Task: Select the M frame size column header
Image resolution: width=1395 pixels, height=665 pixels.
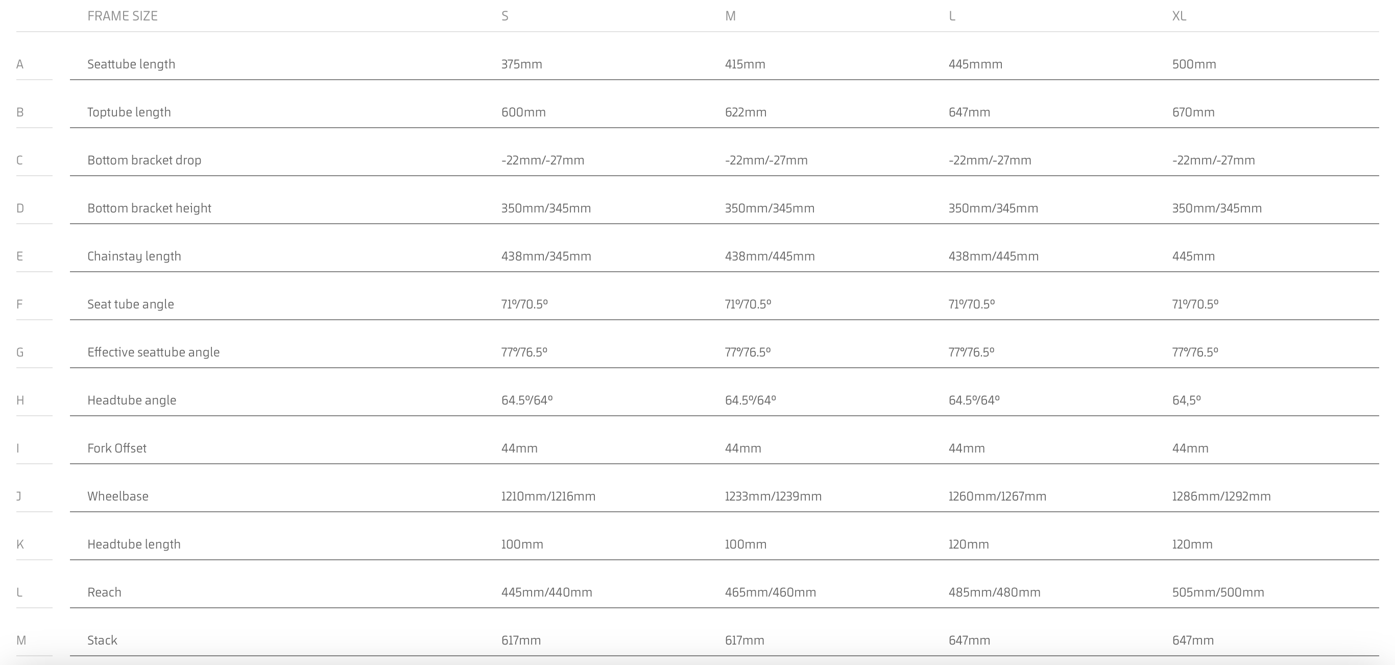Action: 730,16
